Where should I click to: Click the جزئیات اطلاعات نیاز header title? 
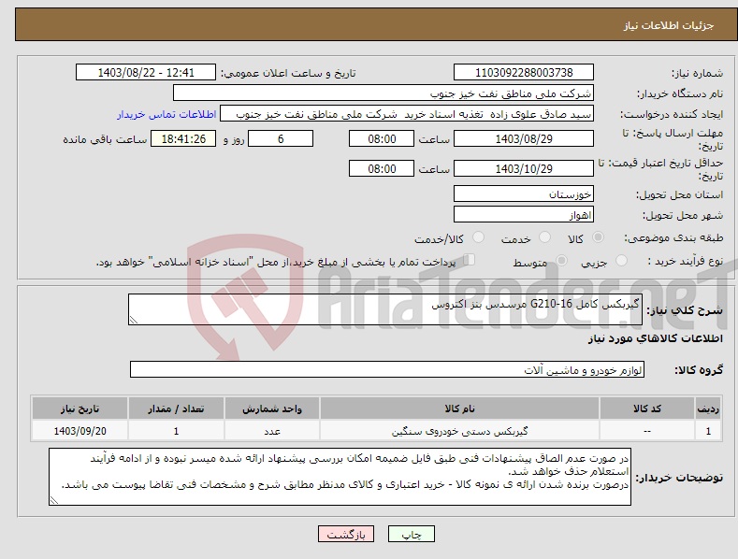[x=669, y=25]
